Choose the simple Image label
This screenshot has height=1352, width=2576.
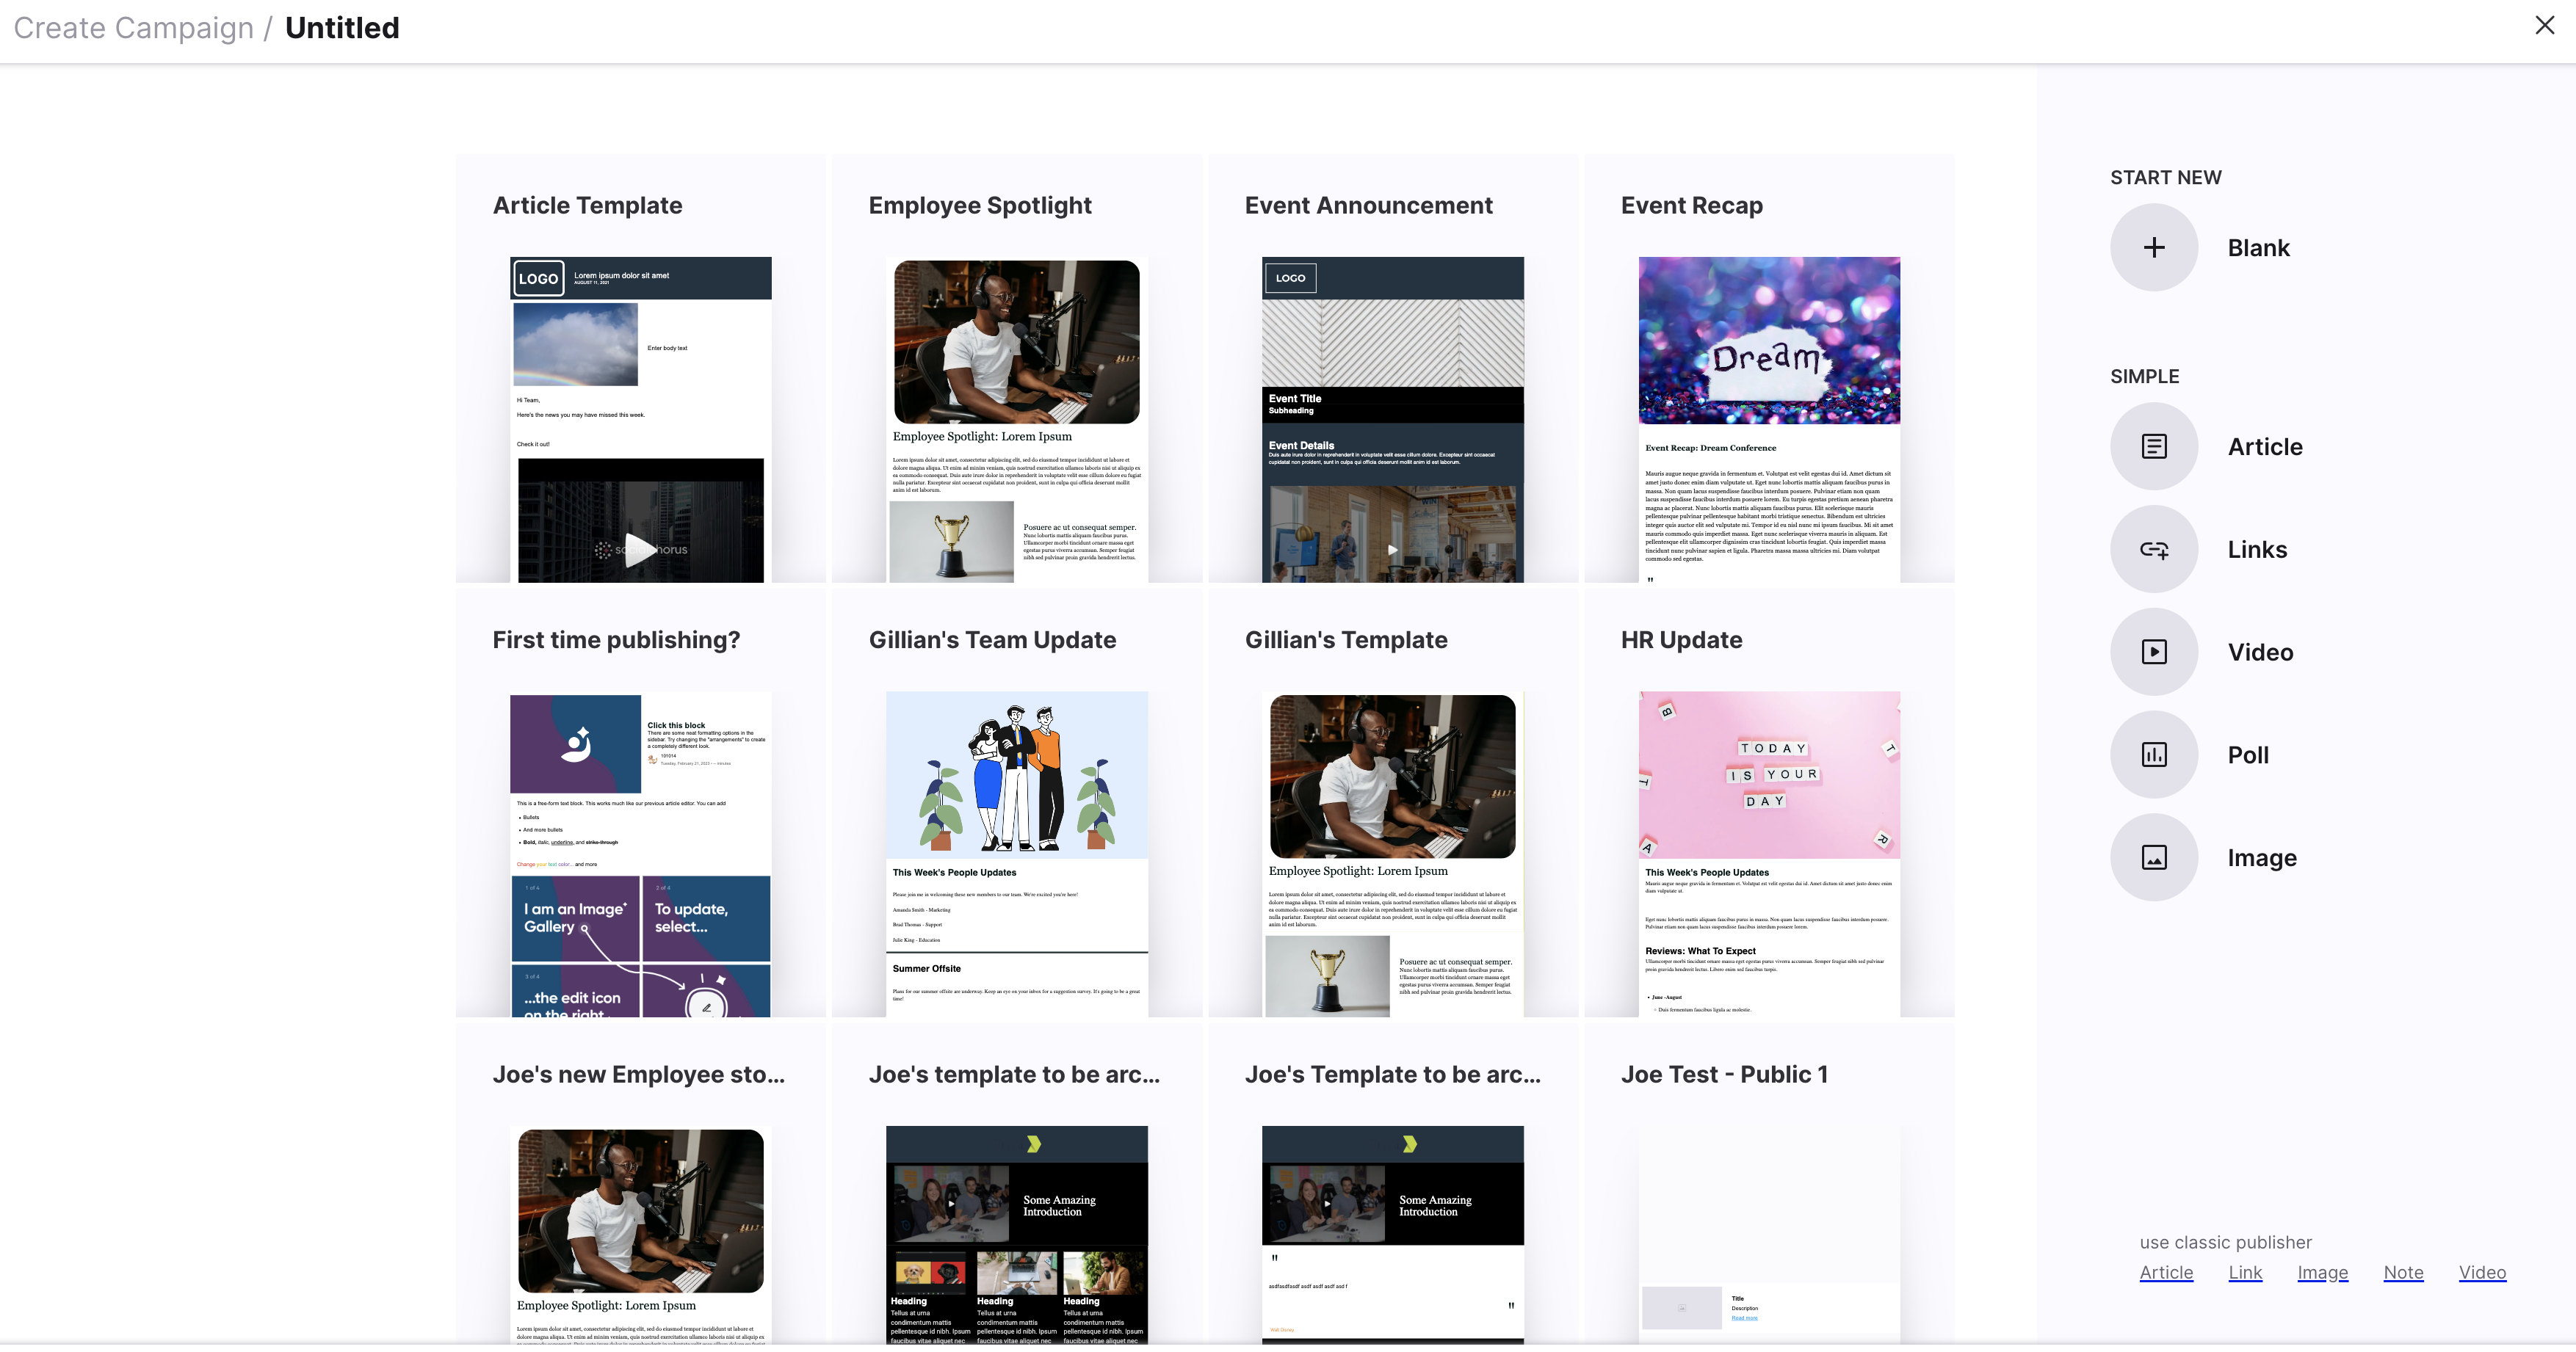point(2261,858)
